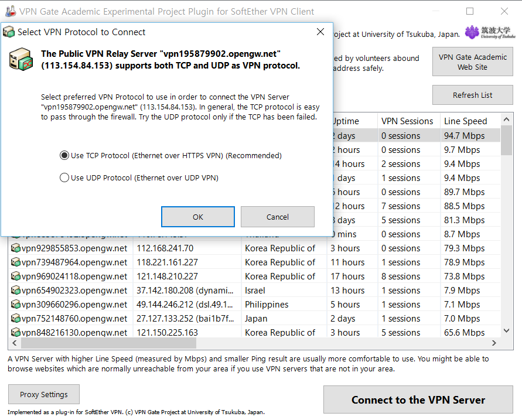Click IP address 27.127.133.252
Screen dimensions: 522x420
185,319
